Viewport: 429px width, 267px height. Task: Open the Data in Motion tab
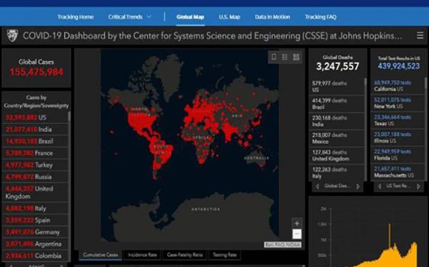click(x=272, y=17)
